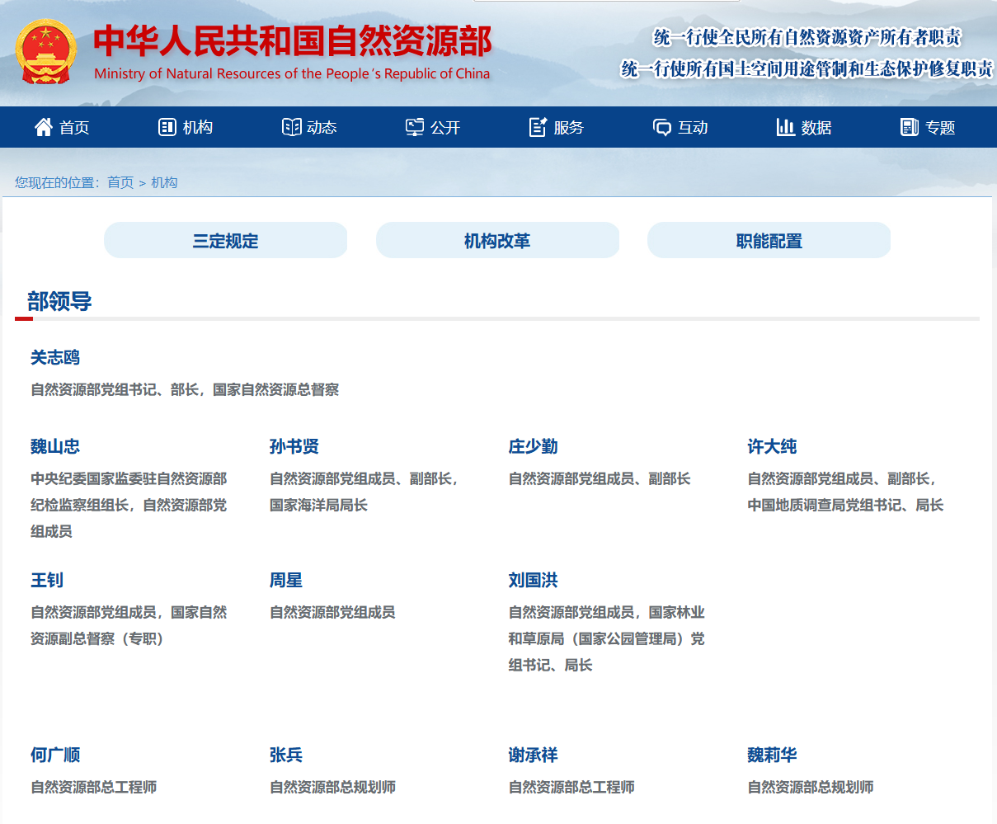Click the bar chart icon beside 数据

point(786,127)
